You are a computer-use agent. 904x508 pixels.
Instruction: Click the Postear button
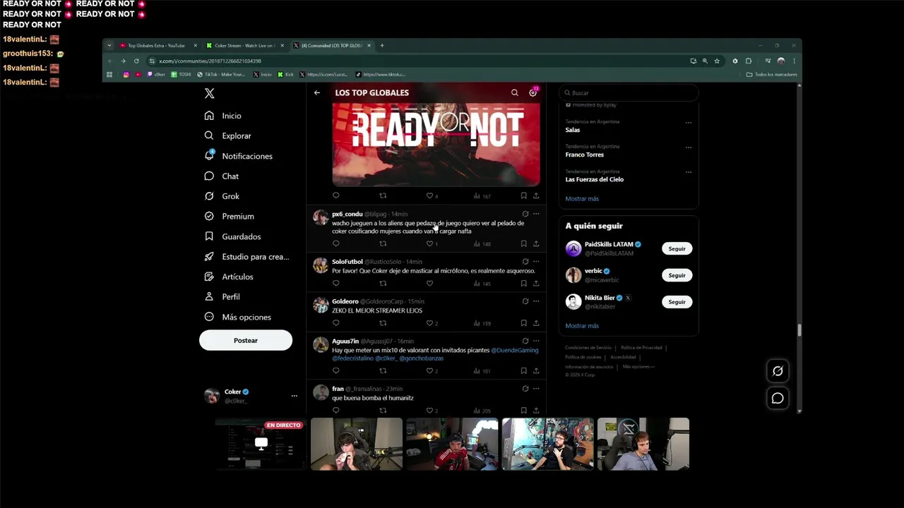[x=246, y=340]
